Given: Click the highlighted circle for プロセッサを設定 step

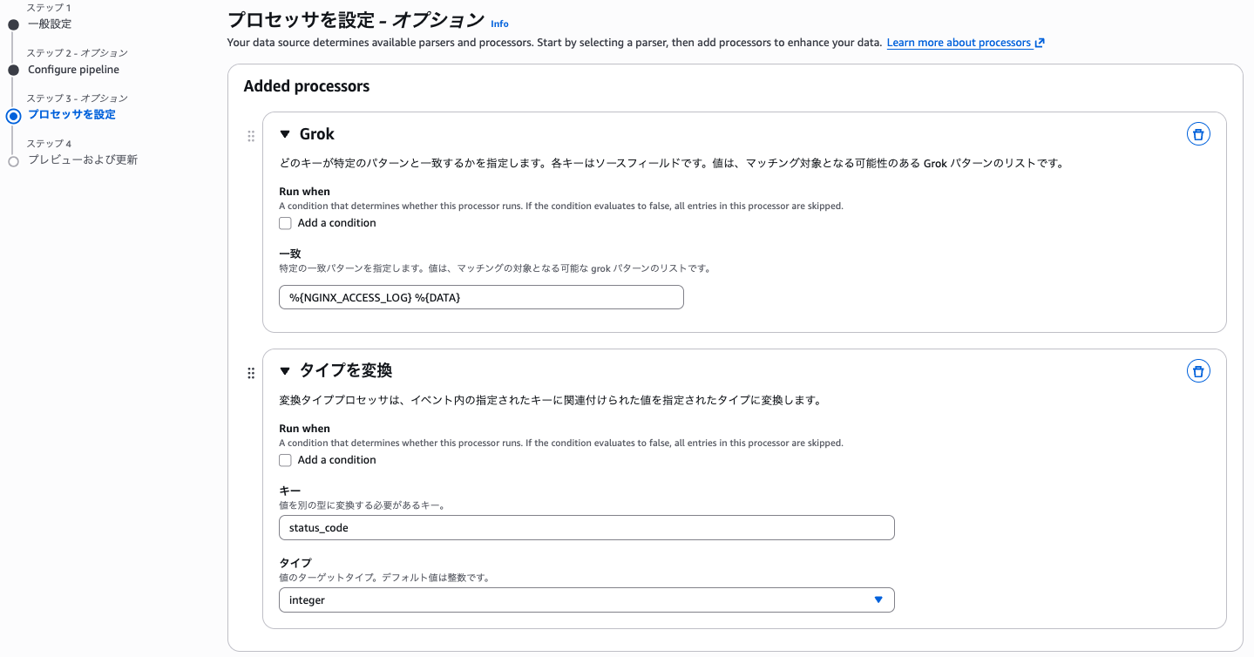Looking at the screenshot, I should coord(12,114).
